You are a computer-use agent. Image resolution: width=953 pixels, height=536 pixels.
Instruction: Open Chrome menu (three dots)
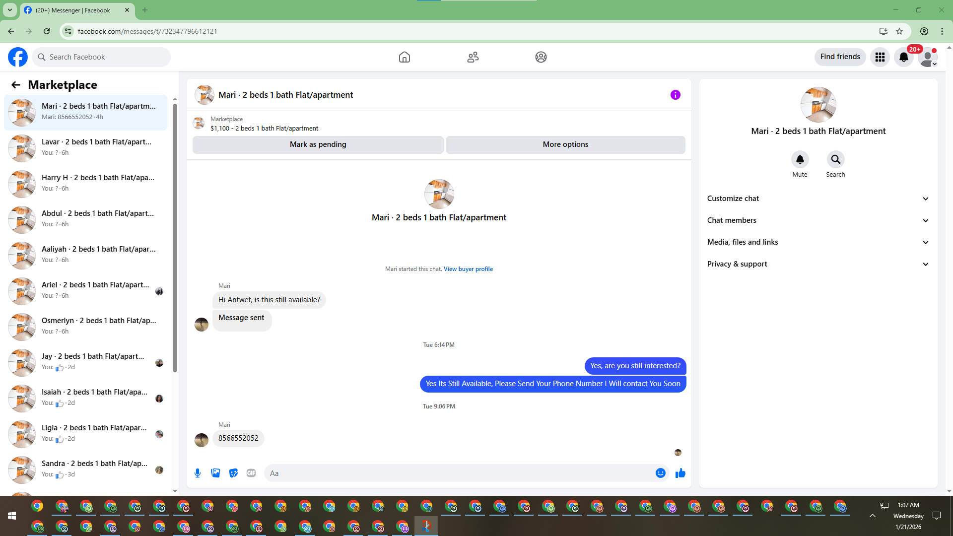coord(942,31)
